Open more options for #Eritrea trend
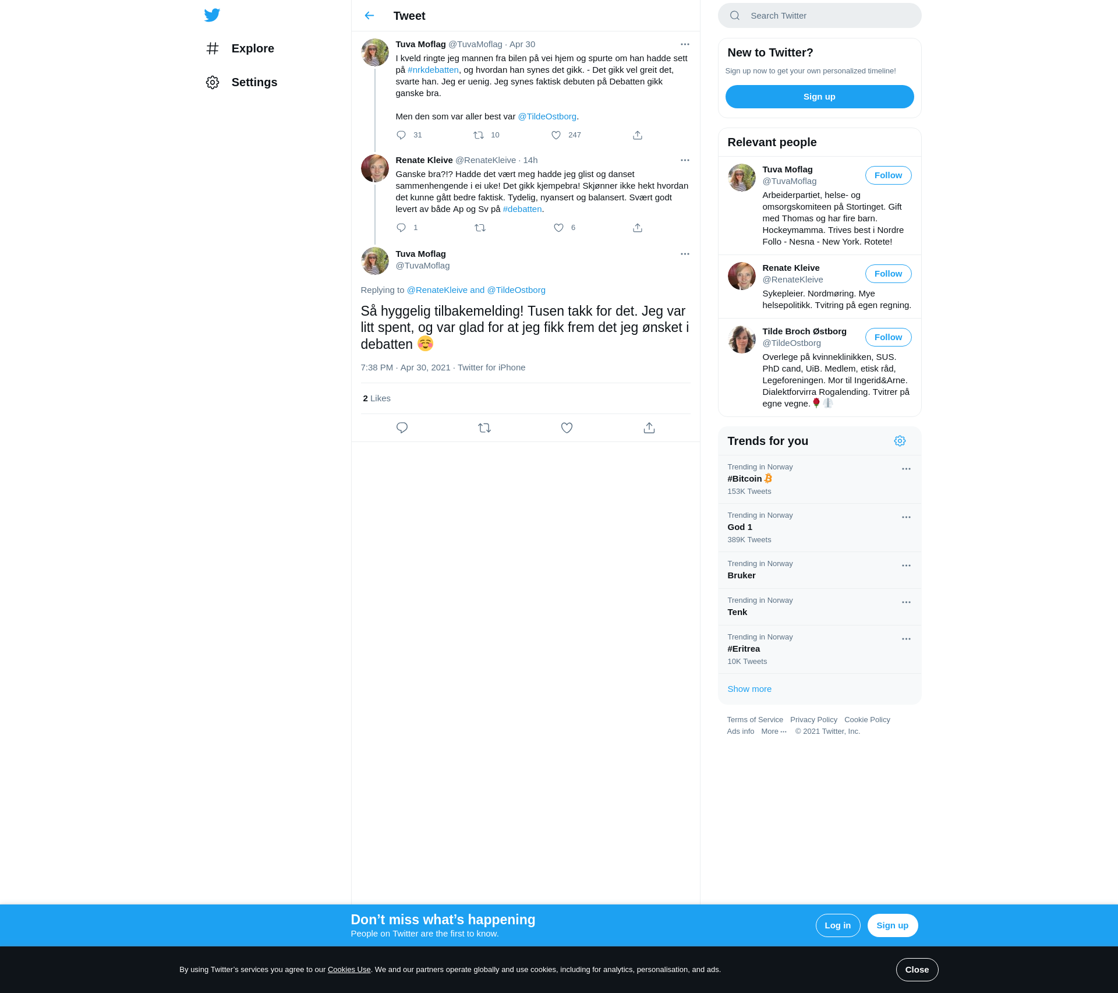 click(x=906, y=639)
